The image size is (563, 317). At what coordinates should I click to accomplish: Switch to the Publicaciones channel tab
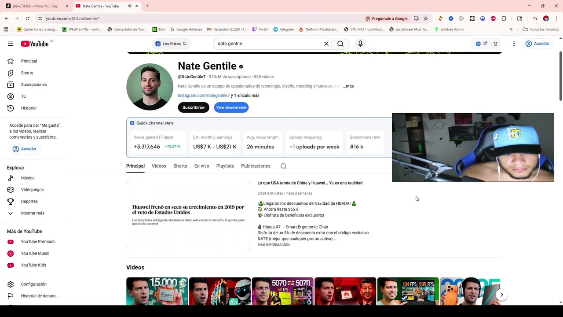pyautogui.click(x=256, y=166)
